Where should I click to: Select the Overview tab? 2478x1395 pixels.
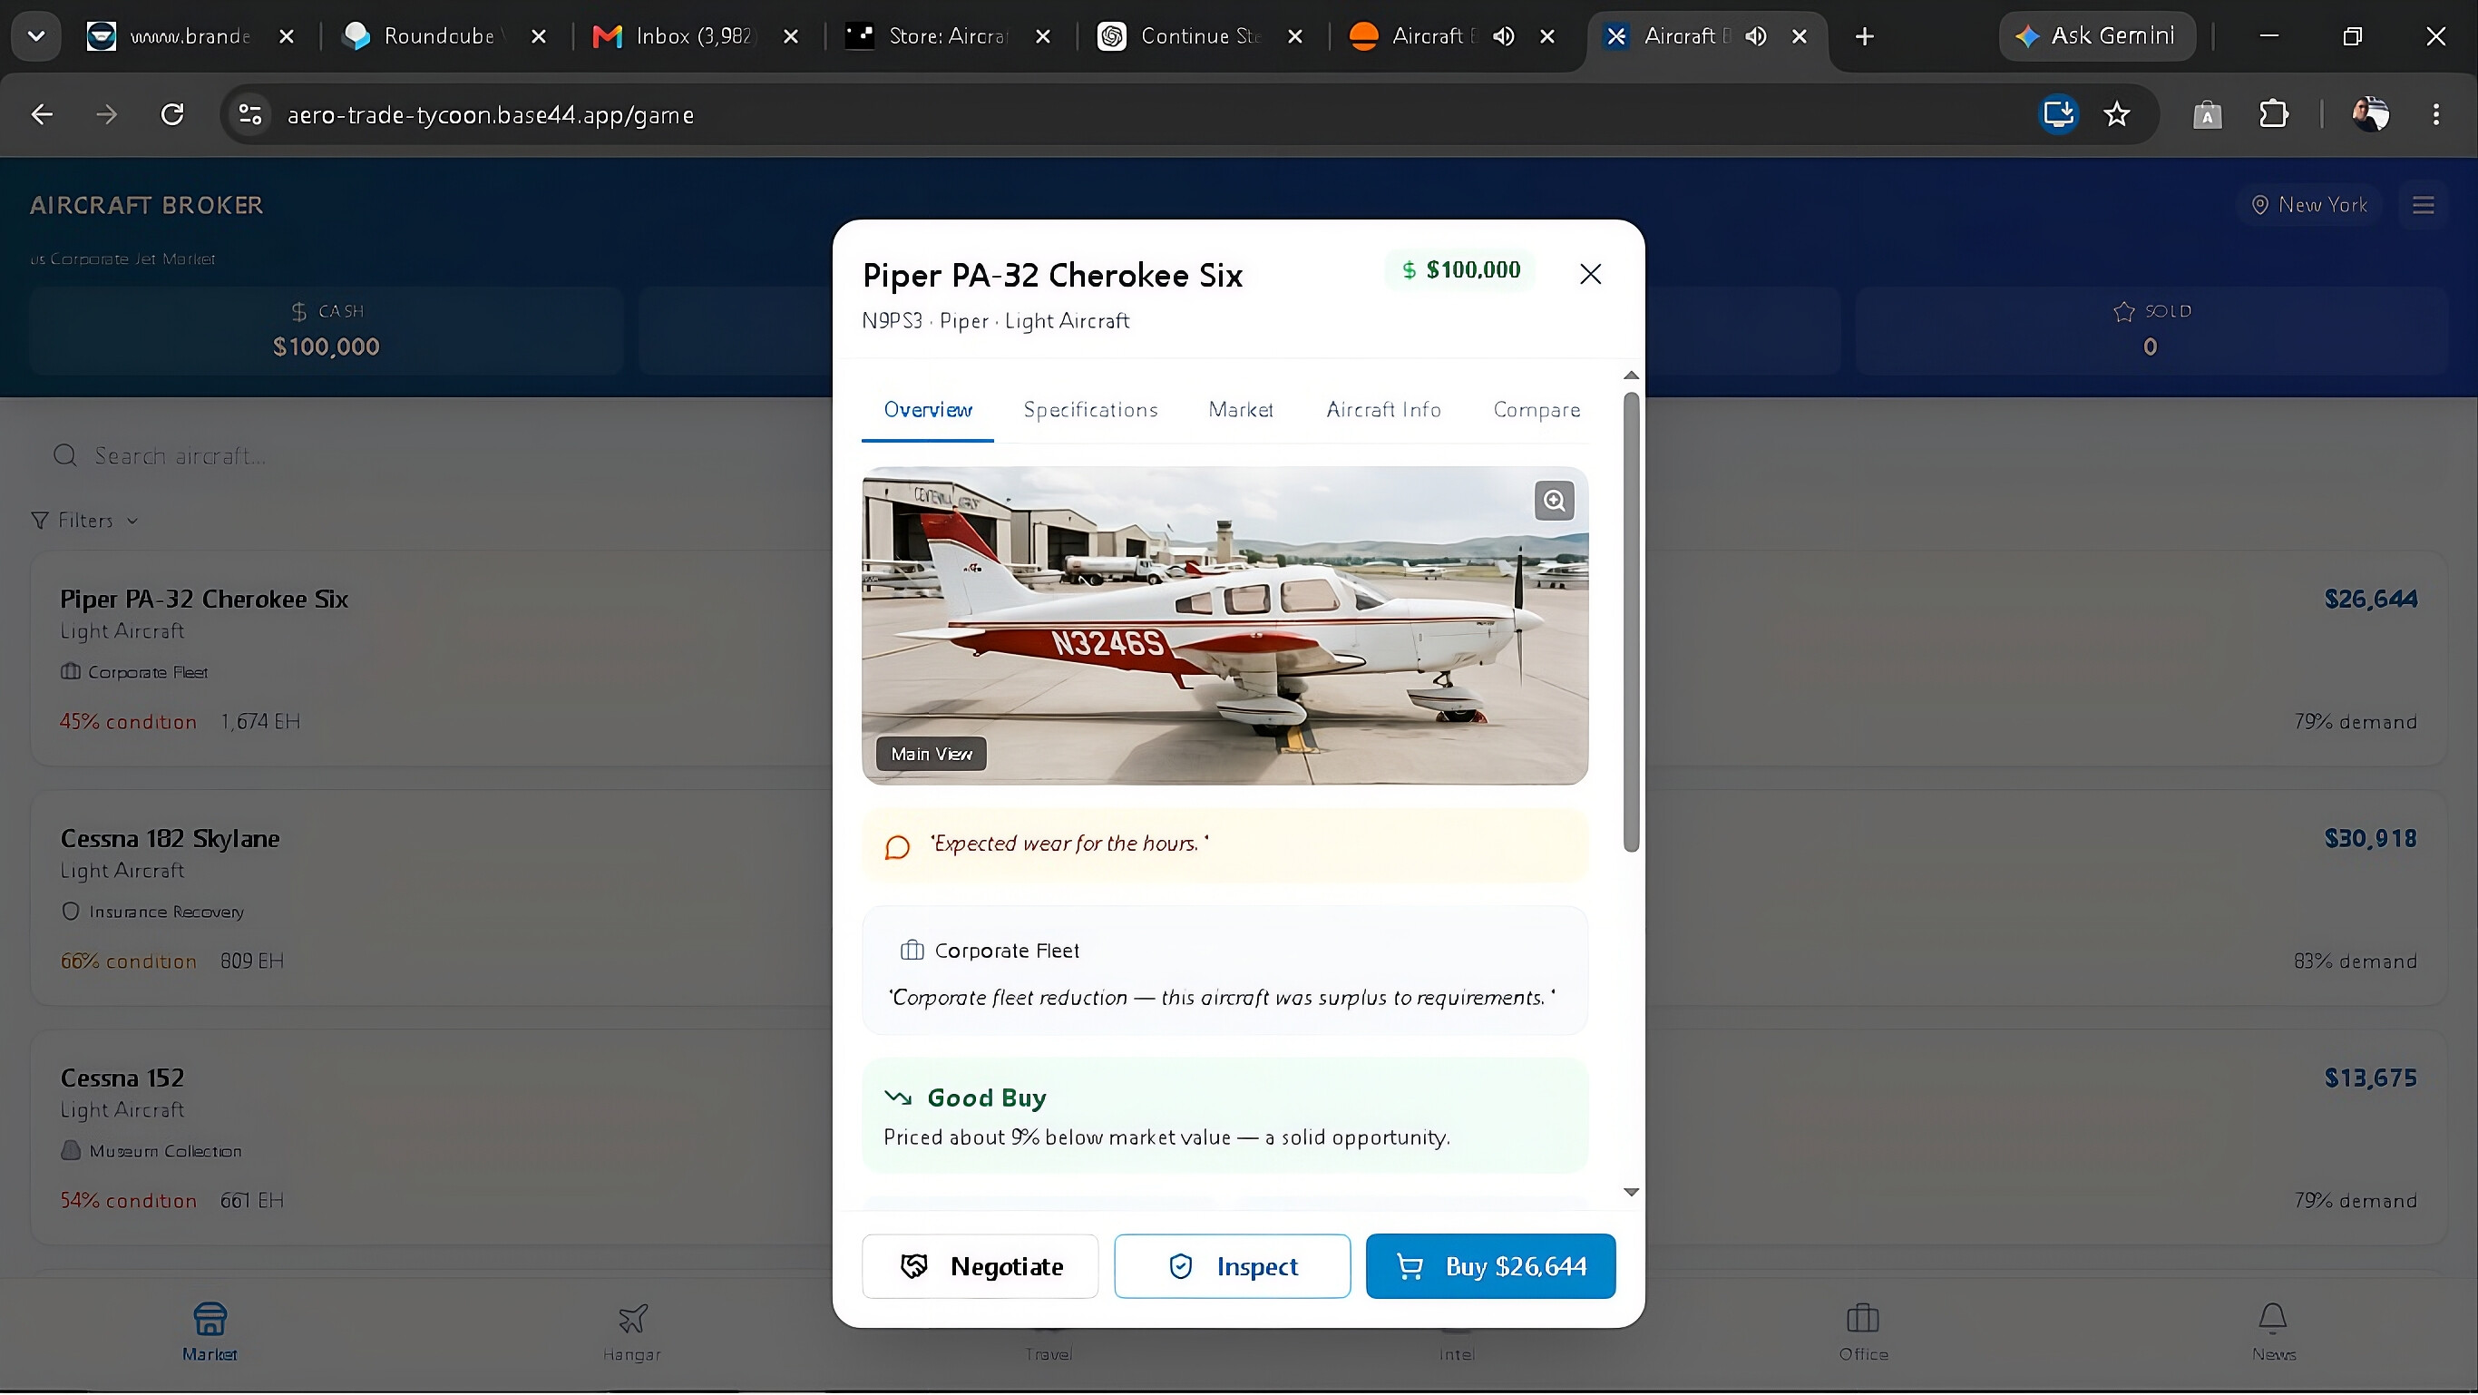pos(927,410)
